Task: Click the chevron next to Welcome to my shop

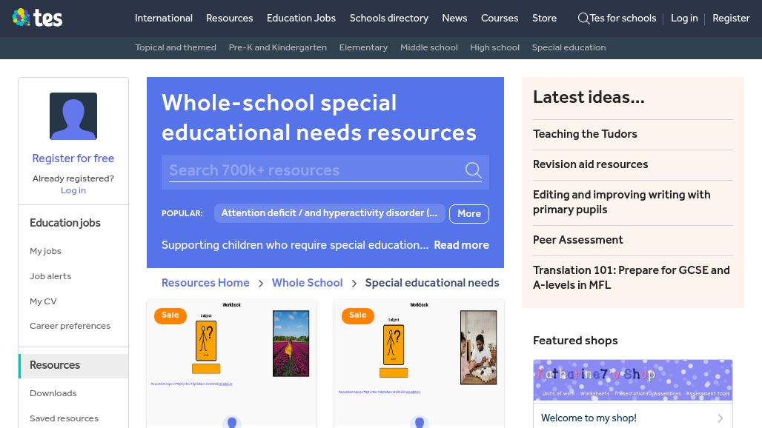Action: pos(720,418)
